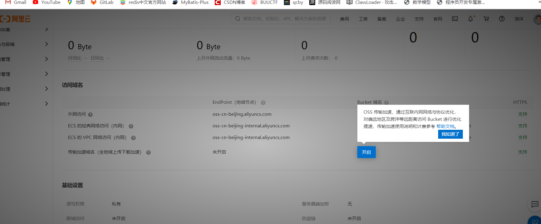The width and height of the screenshot is (541, 224).
Task: Click the 基础设置 section heading
Action: point(72,186)
